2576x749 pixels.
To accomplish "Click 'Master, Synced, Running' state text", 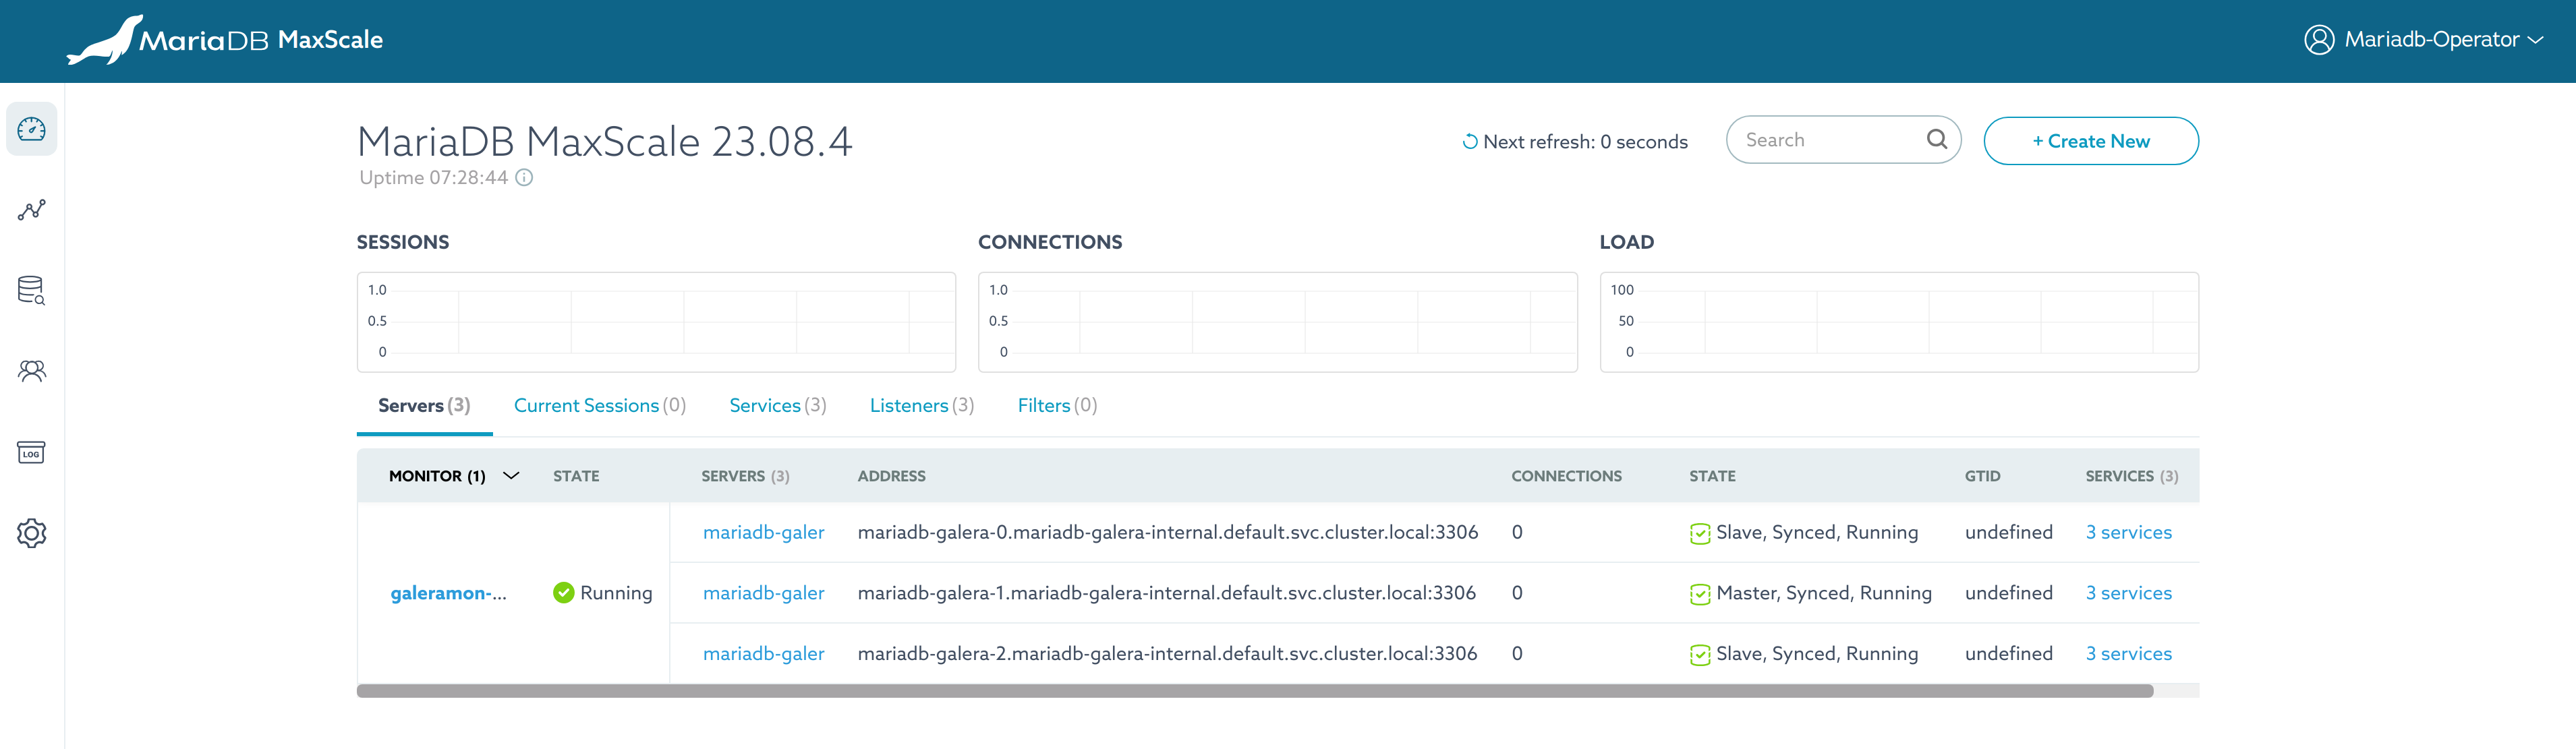I will coord(1824,593).
